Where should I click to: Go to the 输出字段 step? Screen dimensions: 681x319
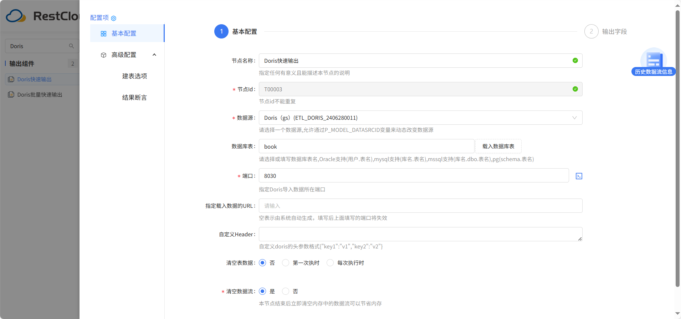(x=614, y=32)
